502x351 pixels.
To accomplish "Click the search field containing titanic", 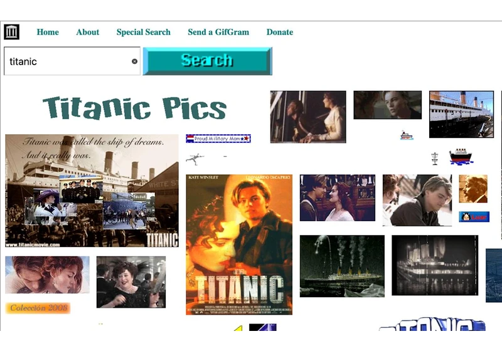I will [72, 61].
